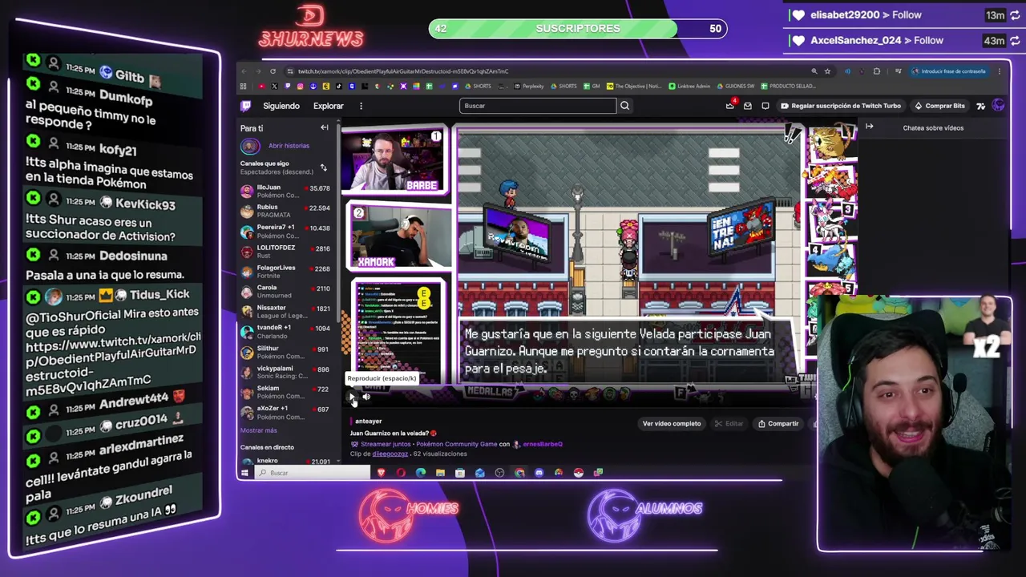The height and width of the screenshot is (577, 1026).
Task: Open the IlloJuan channel in sidebar
Action: coord(285,191)
